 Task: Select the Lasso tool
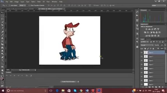[2, 19]
